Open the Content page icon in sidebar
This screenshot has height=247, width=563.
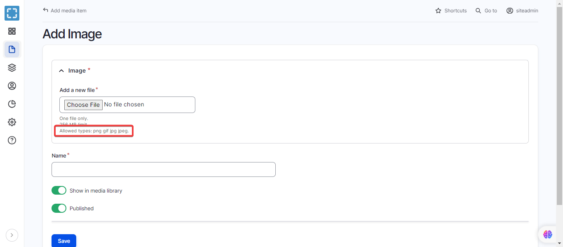coord(12,49)
